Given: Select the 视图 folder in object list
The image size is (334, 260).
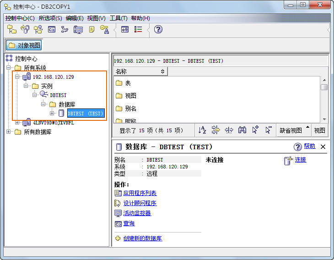Looking at the screenshot, I should [x=130, y=96].
